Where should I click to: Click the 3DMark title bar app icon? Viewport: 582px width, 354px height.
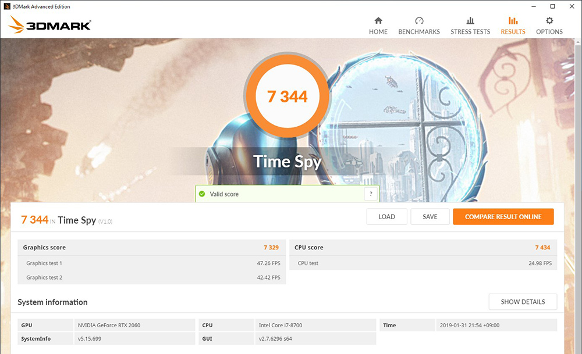(x=6, y=6)
